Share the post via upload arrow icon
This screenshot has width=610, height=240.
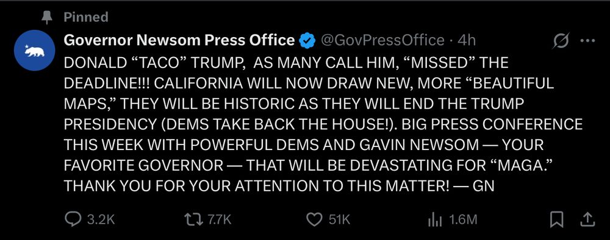[588, 220]
